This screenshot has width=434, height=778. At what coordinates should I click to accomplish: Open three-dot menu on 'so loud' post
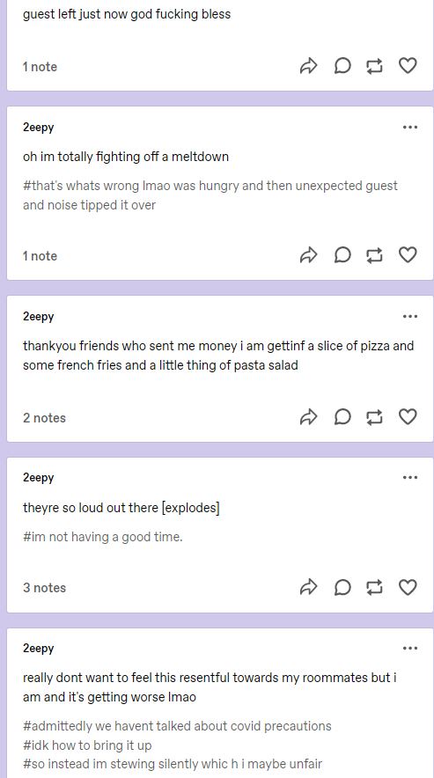coord(410,478)
